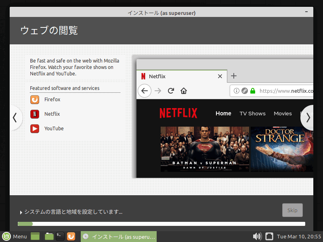Click the Featured software and services heading
Screen dimensions: 323x242
click(65, 88)
